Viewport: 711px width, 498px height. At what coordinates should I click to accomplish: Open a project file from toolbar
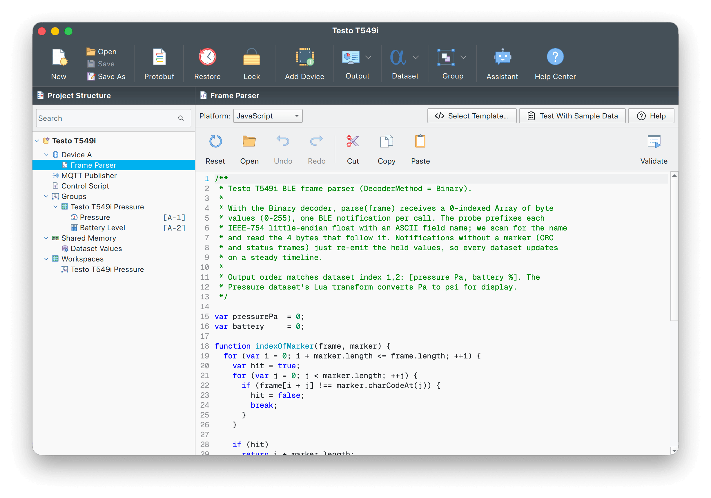pyautogui.click(x=101, y=52)
